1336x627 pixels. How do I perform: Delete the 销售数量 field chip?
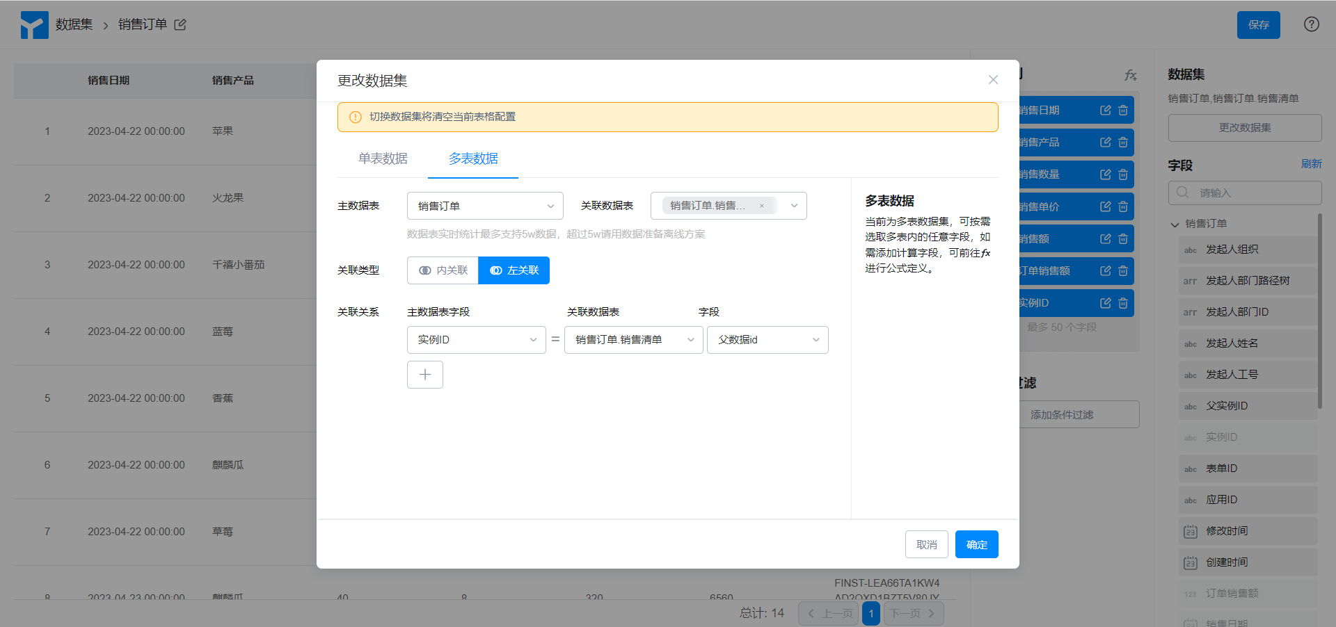(1123, 174)
